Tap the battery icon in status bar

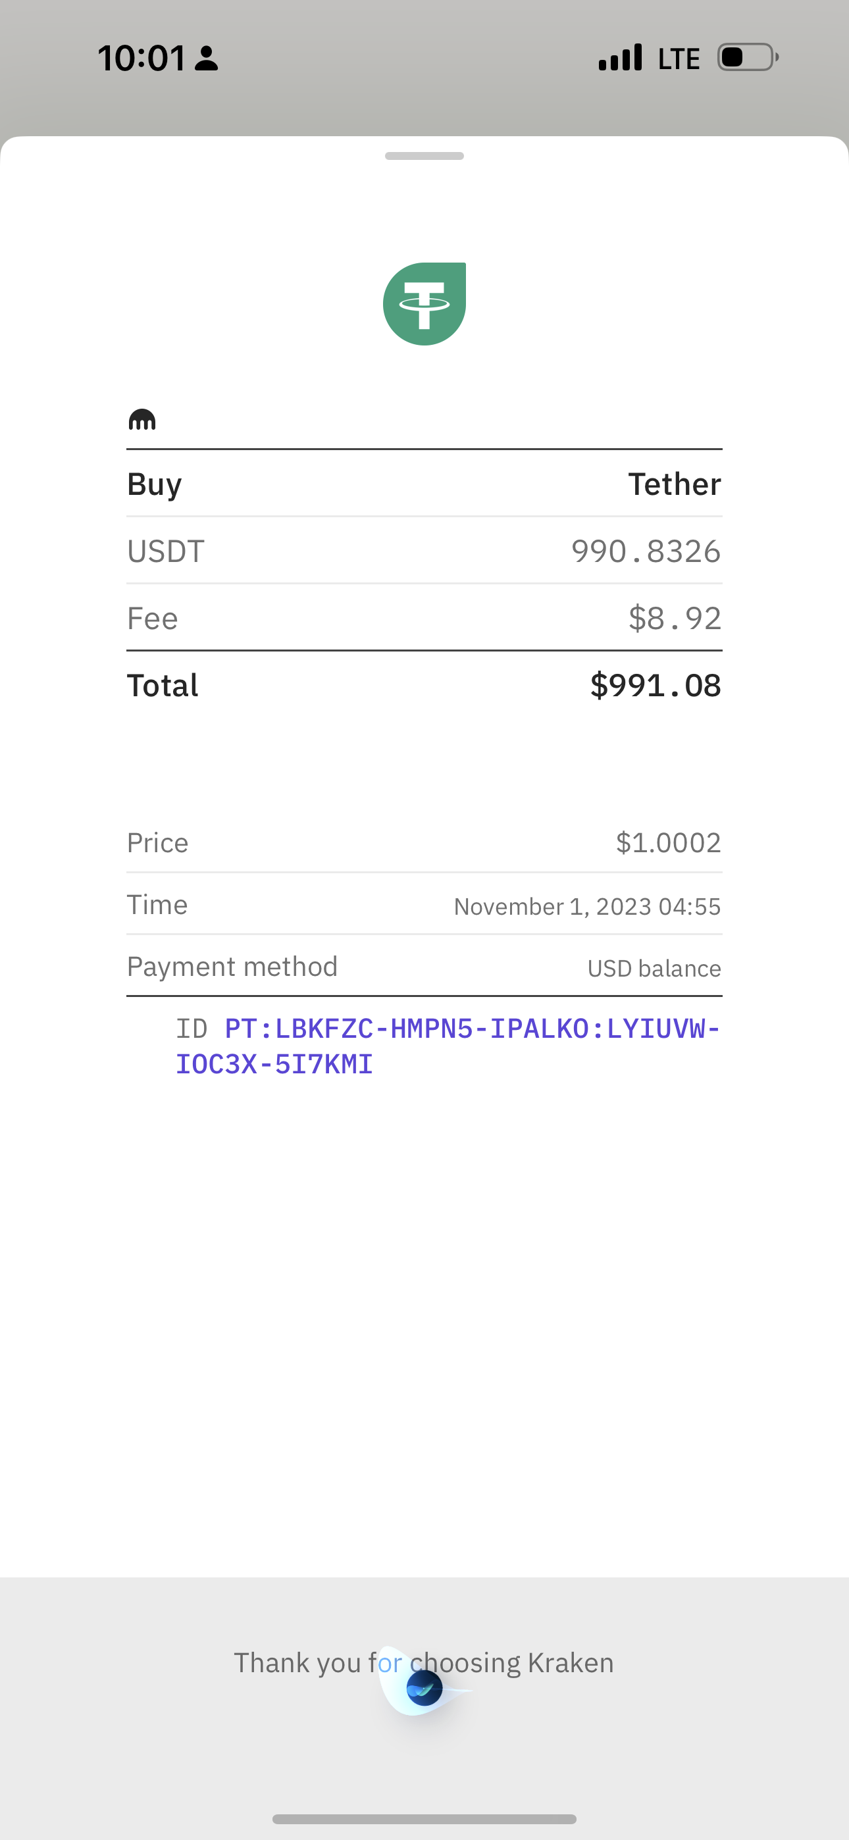[748, 57]
